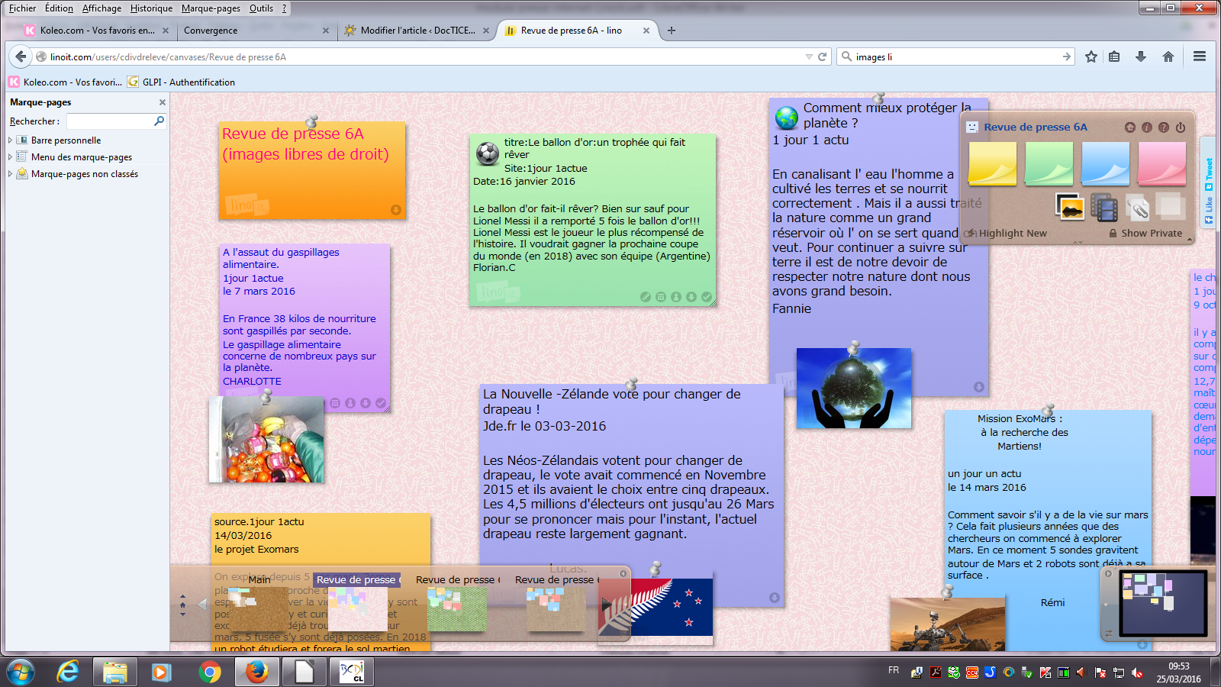This screenshot has height=687, width=1221.
Task: Mark the green Ballon d'or sticky as done
Action: click(707, 297)
